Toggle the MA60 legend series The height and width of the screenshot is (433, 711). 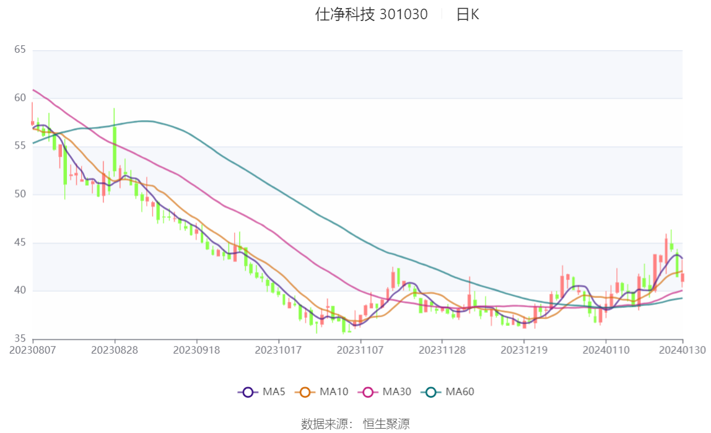click(x=448, y=391)
